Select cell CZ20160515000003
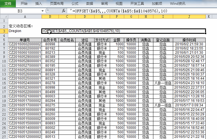The height and width of the screenshot is (139, 217). 25,114
